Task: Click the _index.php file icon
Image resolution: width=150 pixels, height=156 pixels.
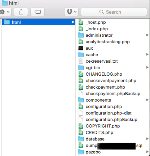Action: (x=81, y=29)
